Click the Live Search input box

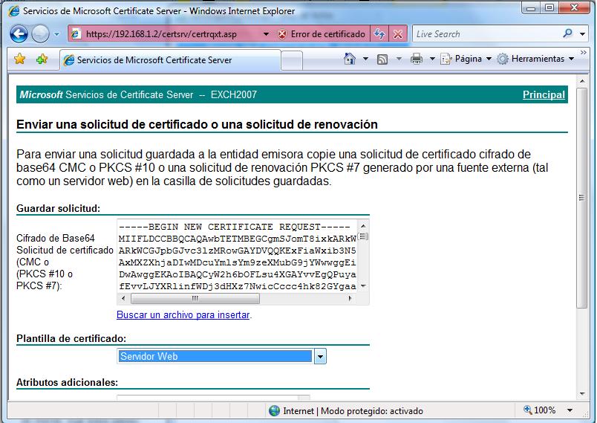coord(486,34)
